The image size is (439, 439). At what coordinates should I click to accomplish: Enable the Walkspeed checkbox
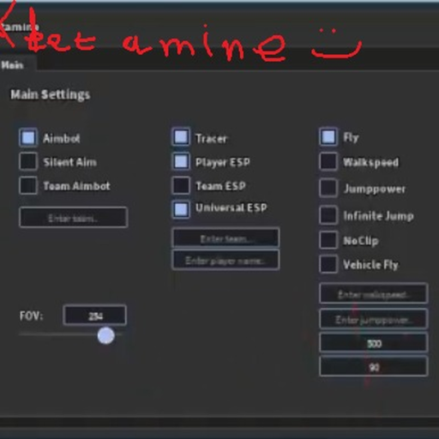(328, 161)
